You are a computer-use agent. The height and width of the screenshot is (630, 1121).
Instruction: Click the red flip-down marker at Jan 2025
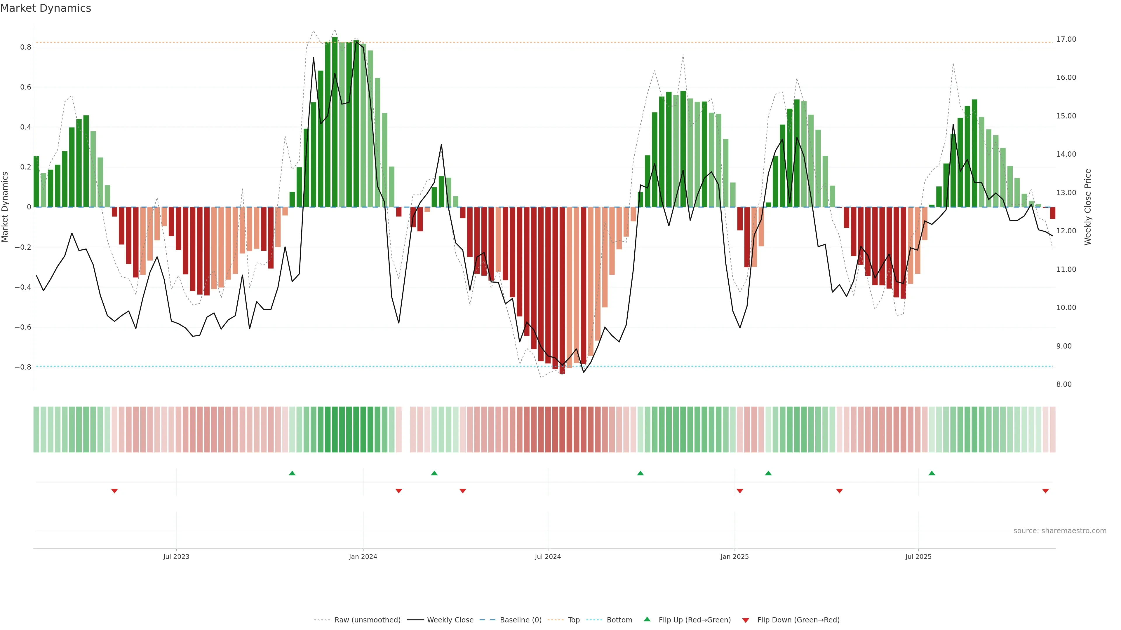coord(740,491)
